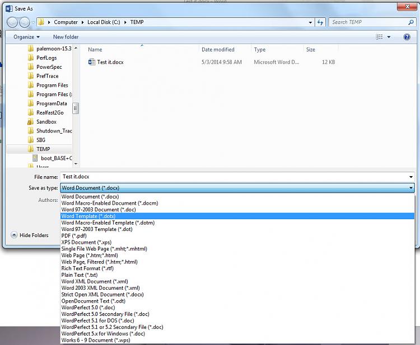Screen dimensions: 420x345
Task: Choose WordPerfect 5.1 for DOS
Action: coord(237,320)
